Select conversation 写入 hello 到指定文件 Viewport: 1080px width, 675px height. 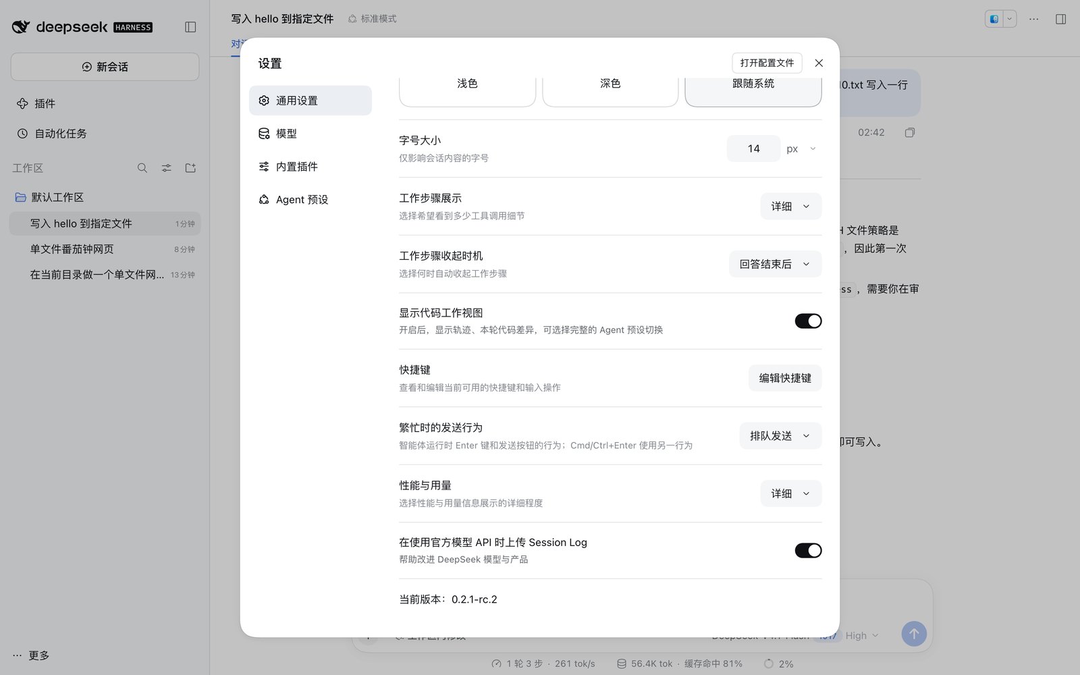pyautogui.click(x=105, y=223)
